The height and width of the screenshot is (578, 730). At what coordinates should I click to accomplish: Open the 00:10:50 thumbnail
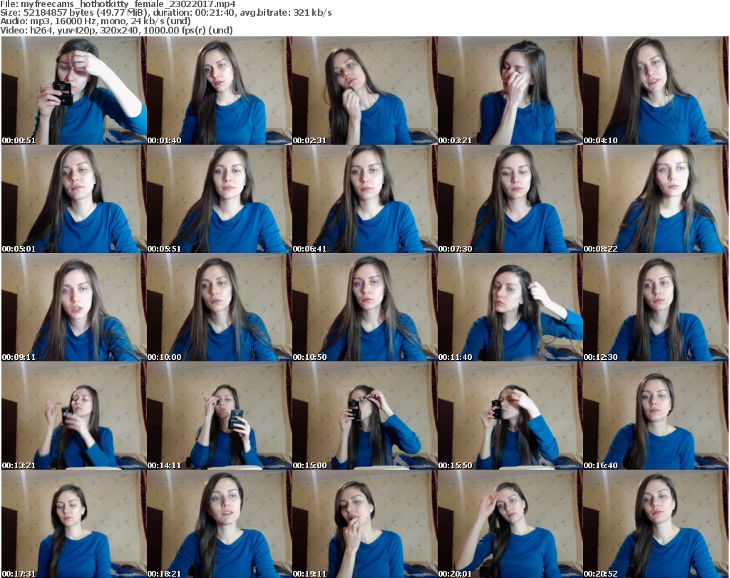[364, 308]
